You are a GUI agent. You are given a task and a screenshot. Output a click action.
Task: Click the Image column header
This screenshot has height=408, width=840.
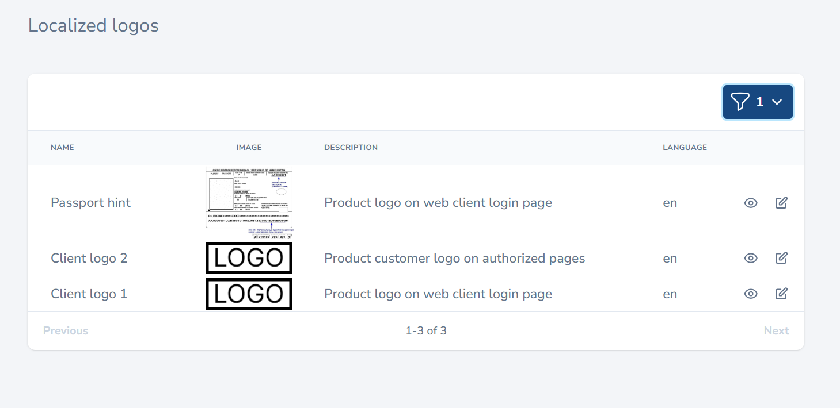[x=249, y=148]
